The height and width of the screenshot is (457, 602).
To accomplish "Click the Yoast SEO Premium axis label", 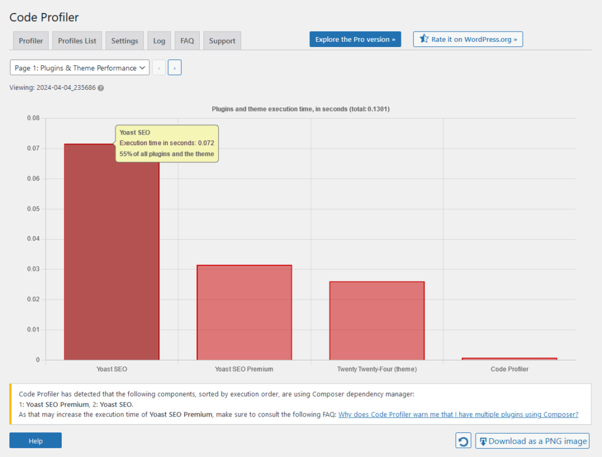I will point(244,369).
